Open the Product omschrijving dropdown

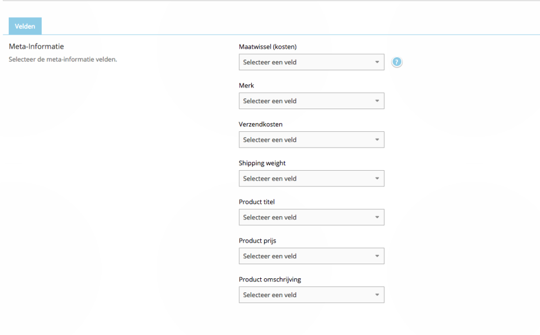pos(311,295)
